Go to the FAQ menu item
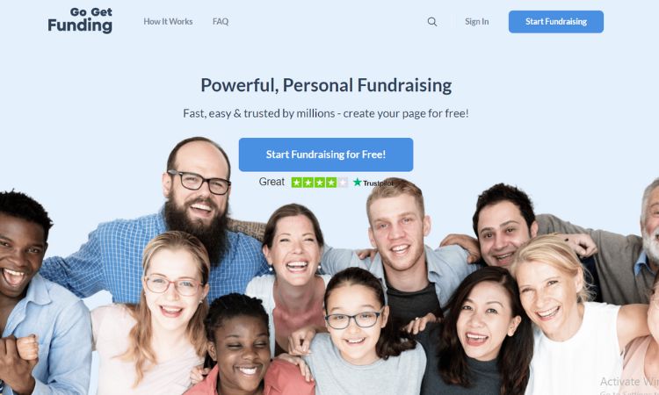The width and height of the screenshot is (659, 395). click(221, 21)
